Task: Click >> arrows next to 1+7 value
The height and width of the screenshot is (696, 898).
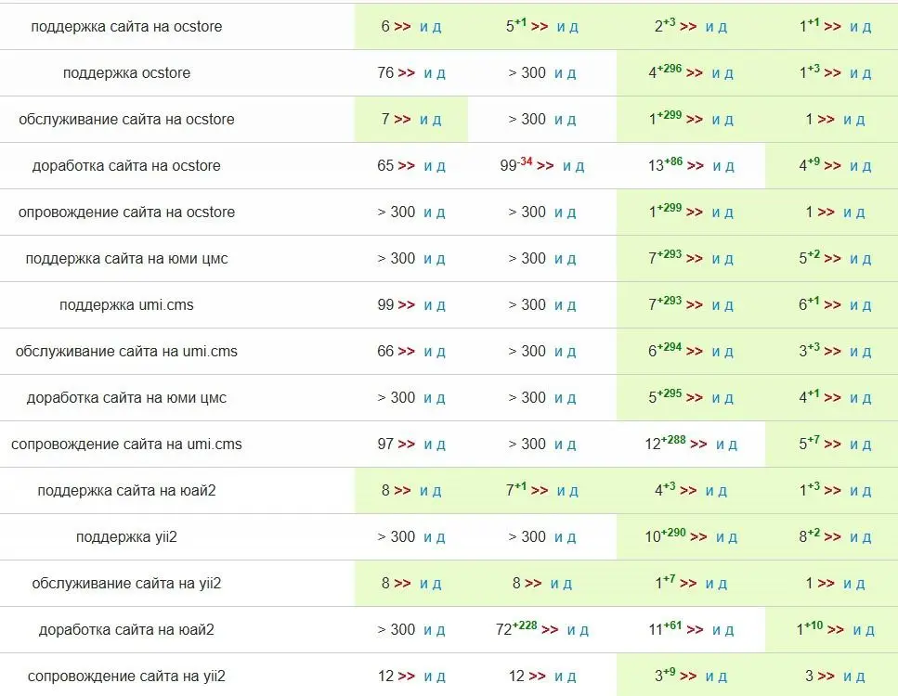Action: pyautogui.click(x=688, y=583)
